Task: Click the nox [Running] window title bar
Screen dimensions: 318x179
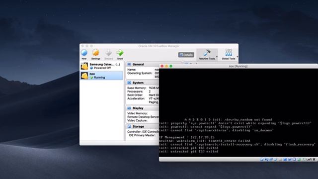Action: click(238, 66)
